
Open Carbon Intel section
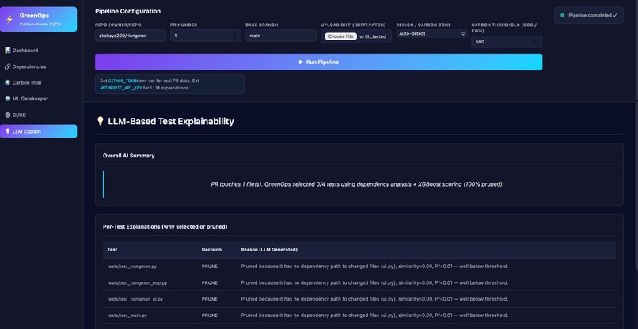click(38, 82)
